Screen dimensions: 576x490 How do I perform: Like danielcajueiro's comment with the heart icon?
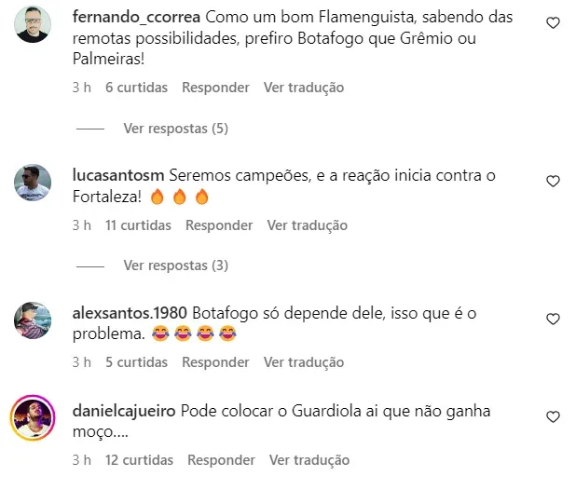[553, 416]
